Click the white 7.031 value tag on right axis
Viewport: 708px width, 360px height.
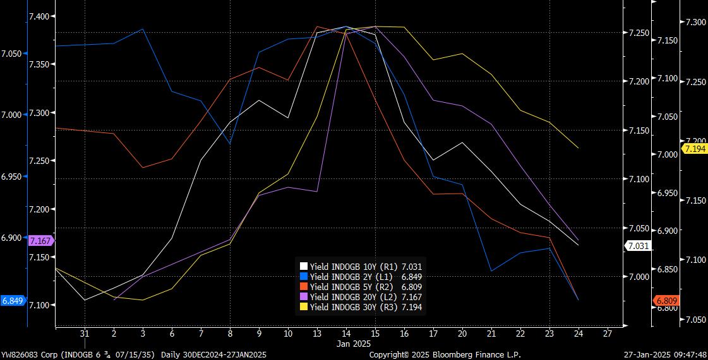pyautogui.click(x=637, y=246)
